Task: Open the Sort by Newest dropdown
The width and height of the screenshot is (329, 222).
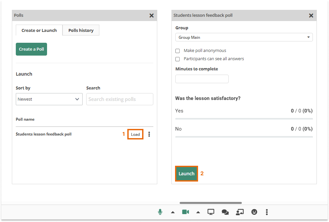Action: [x=49, y=99]
